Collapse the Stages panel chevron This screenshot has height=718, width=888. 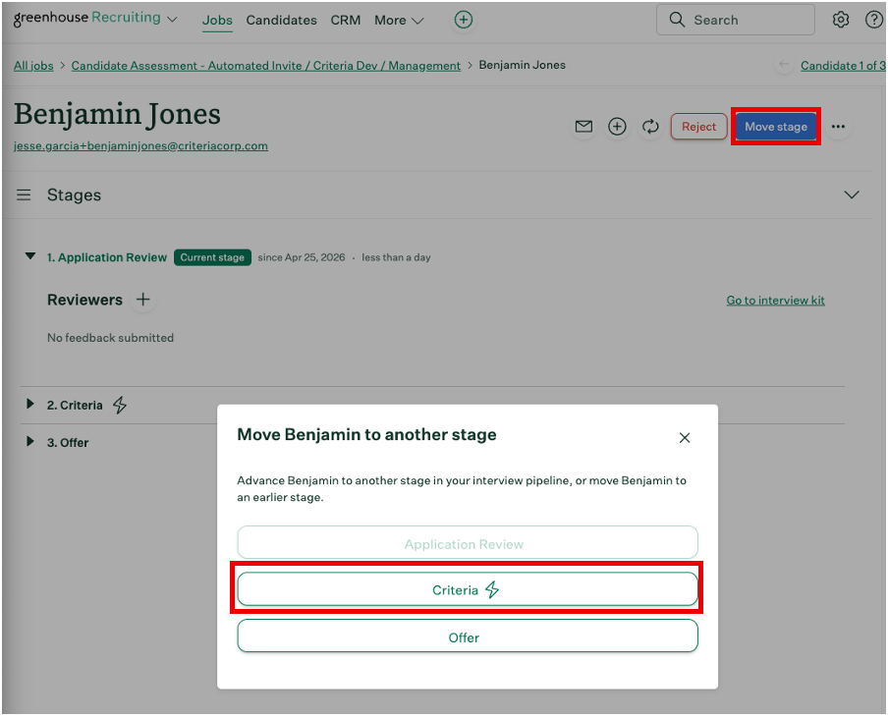852,195
